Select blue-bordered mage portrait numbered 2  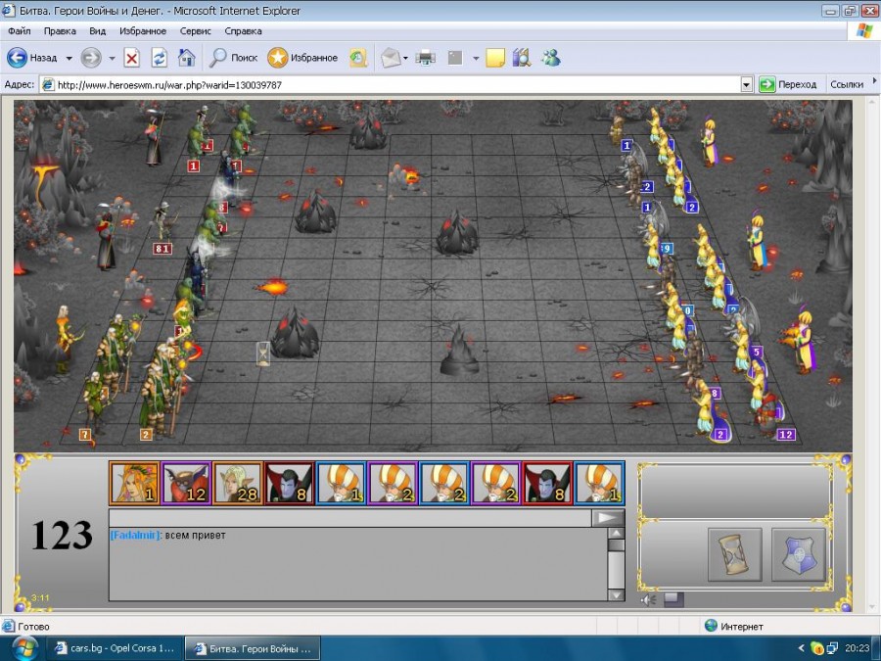click(x=444, y=483)
